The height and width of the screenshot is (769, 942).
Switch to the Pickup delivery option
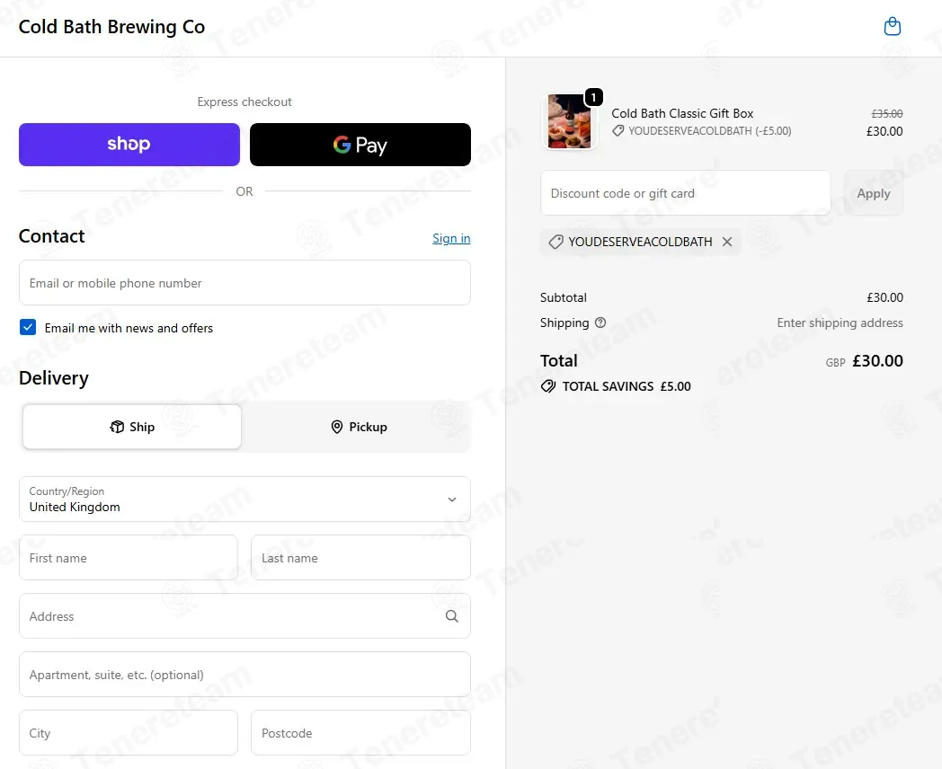359,427
